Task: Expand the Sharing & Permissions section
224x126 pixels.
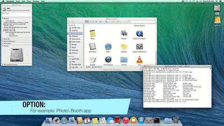Action: [x=3, y=65]
